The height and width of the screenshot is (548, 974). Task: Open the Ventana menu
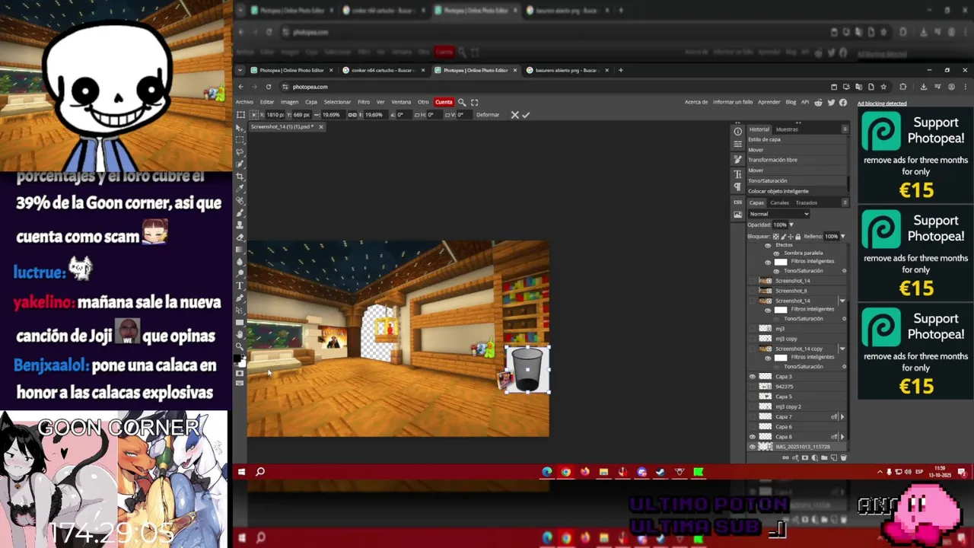[401, 102]
